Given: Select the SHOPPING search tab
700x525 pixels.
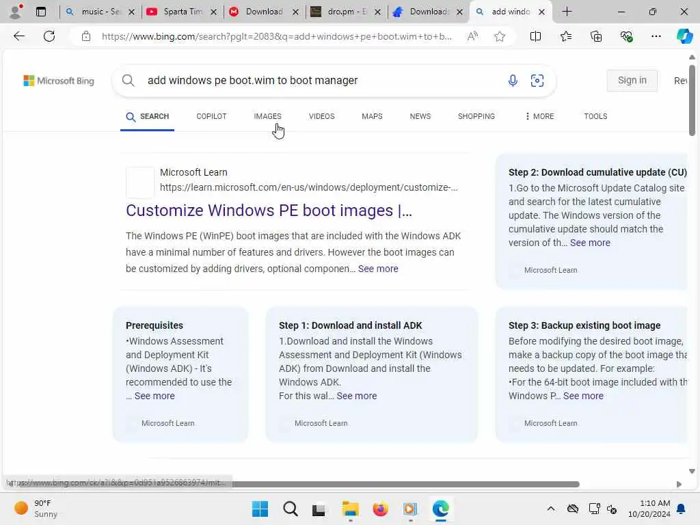Looking at the screenshot, I should pyautogui.click(x=476, y=116).
